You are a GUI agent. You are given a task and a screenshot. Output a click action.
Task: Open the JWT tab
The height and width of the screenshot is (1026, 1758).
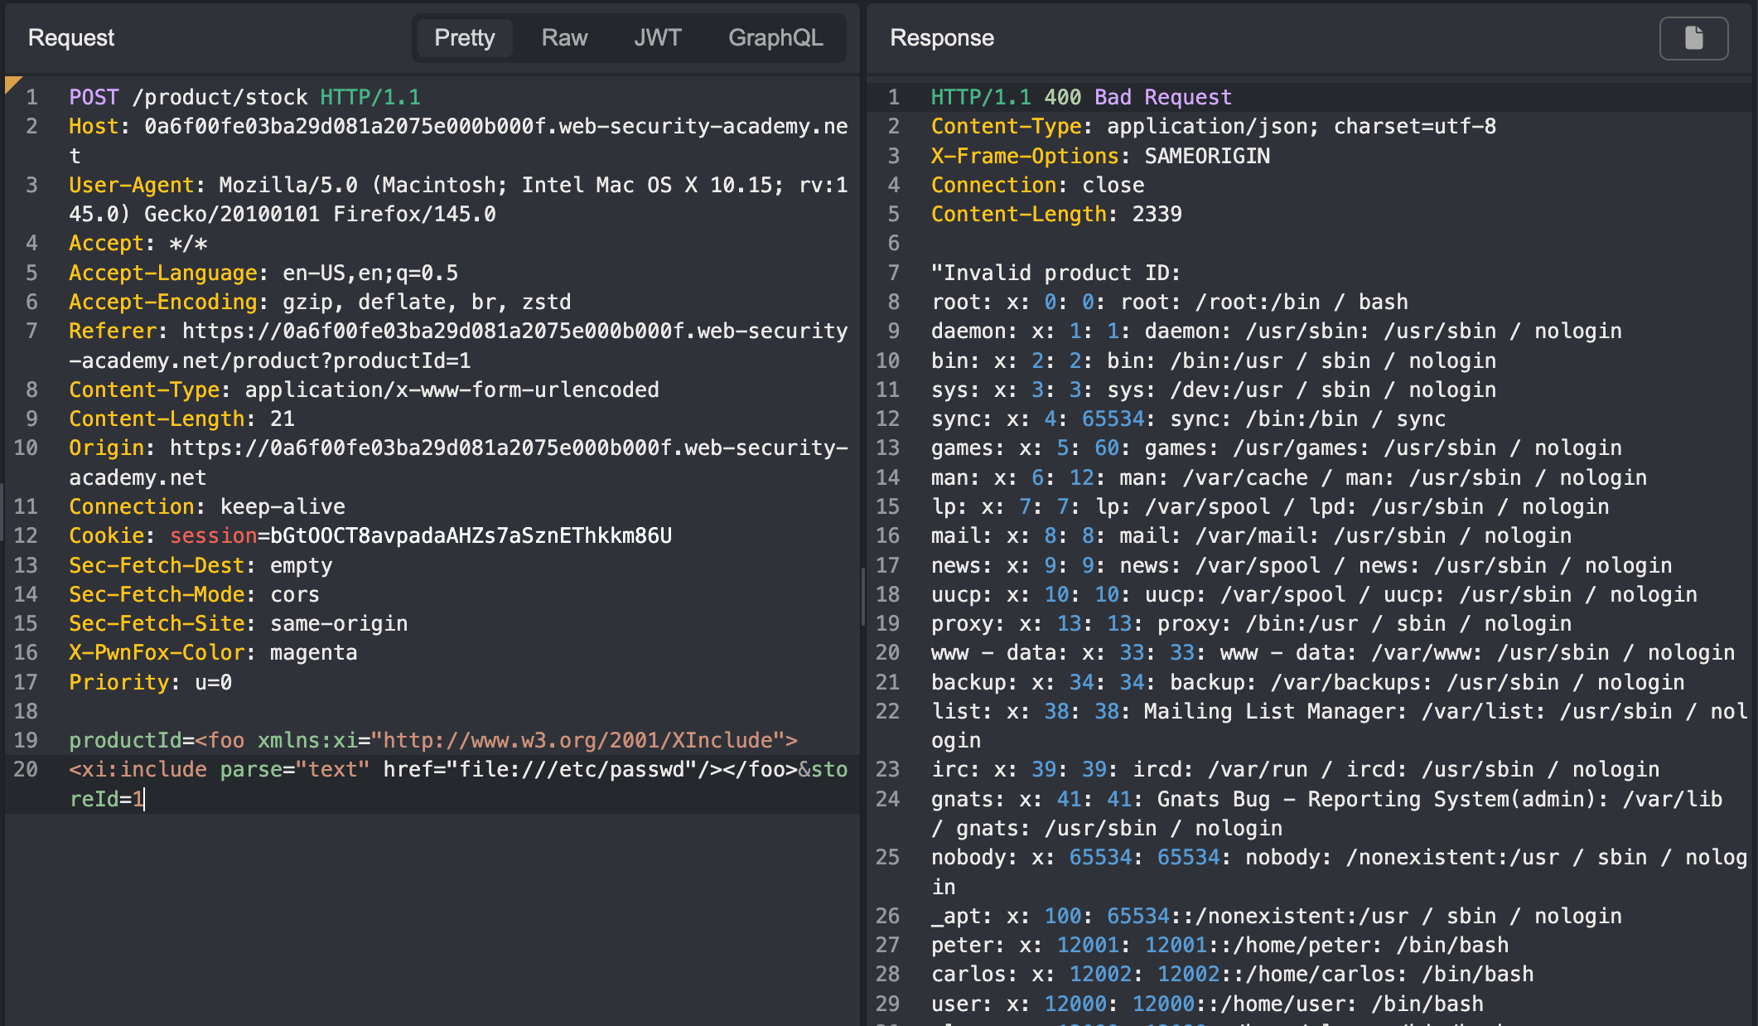coord(657,38)
